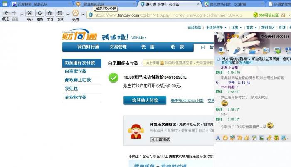Send a window shake with the clock-face icon
The image size is (291, 167).
point(240,138)
